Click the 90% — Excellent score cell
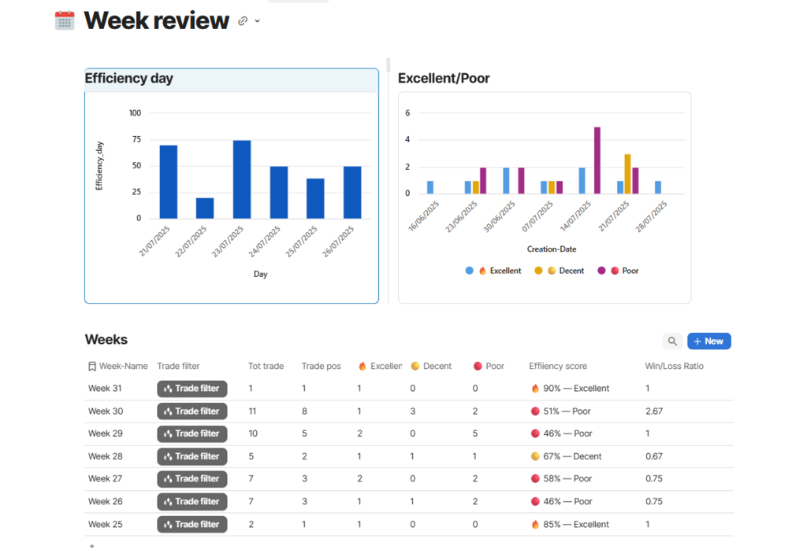The width and height of the screenshot is (792, 557). [571, 389]
